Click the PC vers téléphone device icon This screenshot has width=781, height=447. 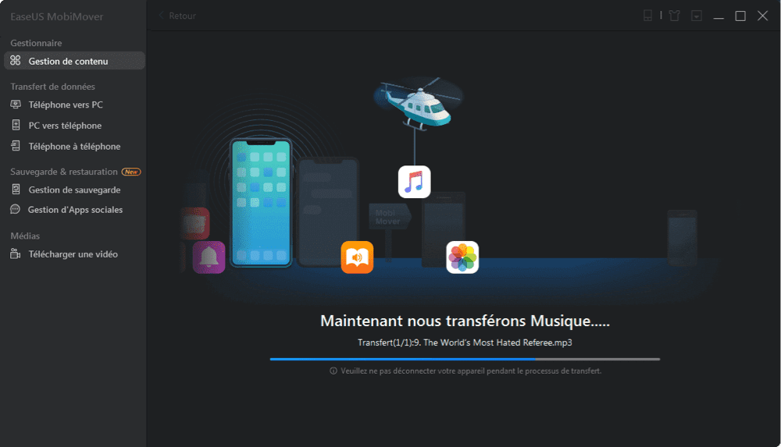[x=16, y=125]
